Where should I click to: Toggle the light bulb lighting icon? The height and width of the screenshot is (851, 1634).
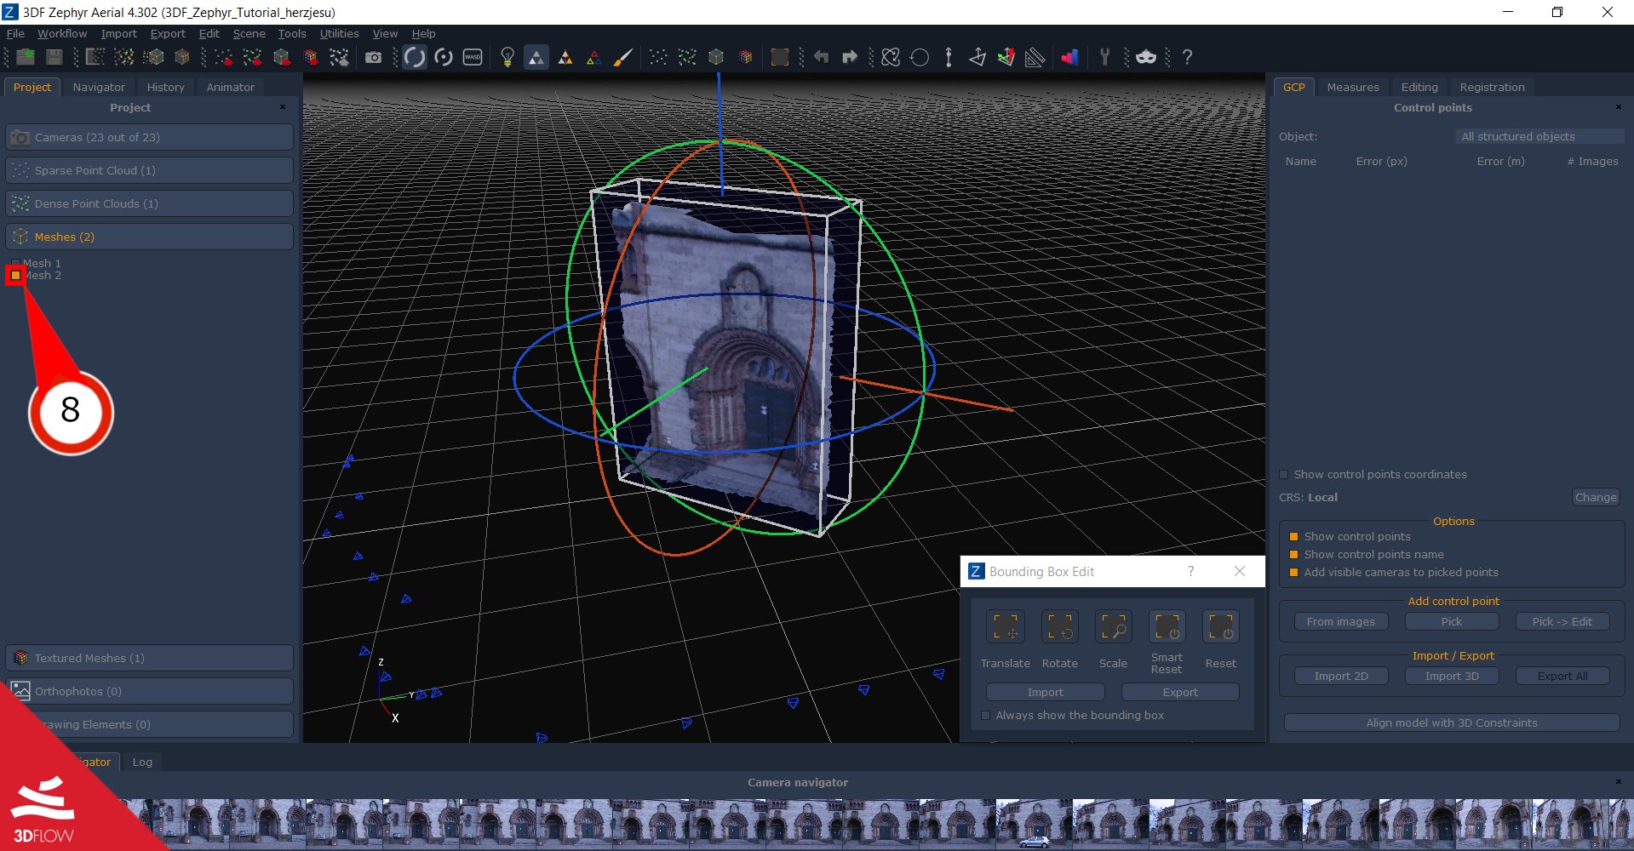(507, 57)
